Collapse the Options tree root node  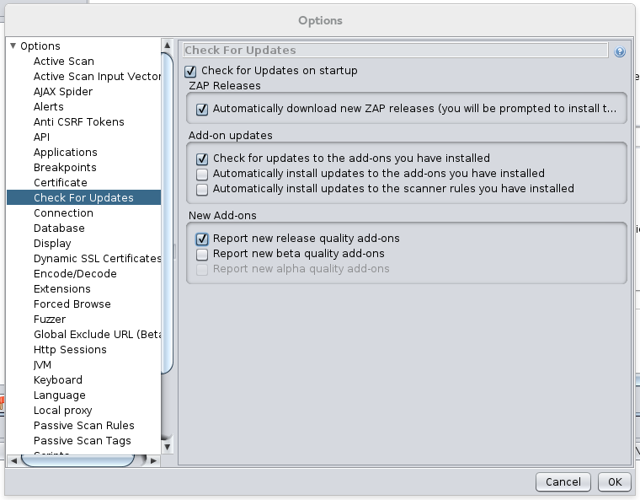pos(13,46)
